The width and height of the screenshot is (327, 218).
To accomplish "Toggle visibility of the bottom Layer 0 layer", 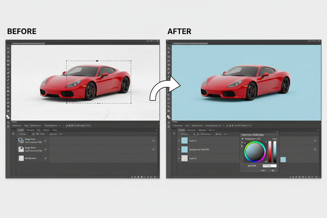I will 179,158.
